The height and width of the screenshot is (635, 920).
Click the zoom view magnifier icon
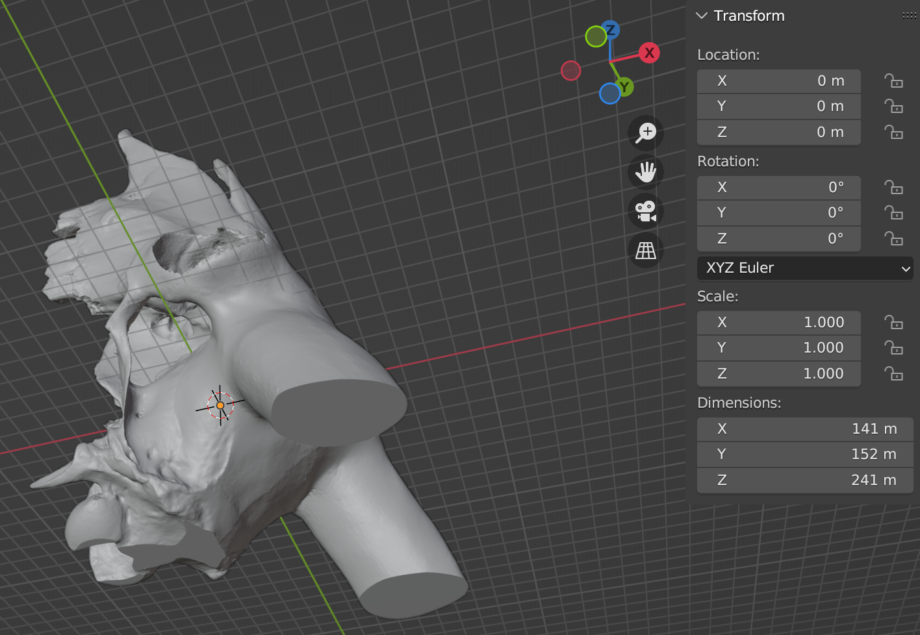pyautogui.click(x=646, y=133)
